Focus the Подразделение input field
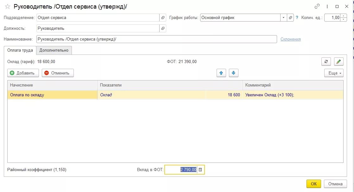 [x=98, y=18]
